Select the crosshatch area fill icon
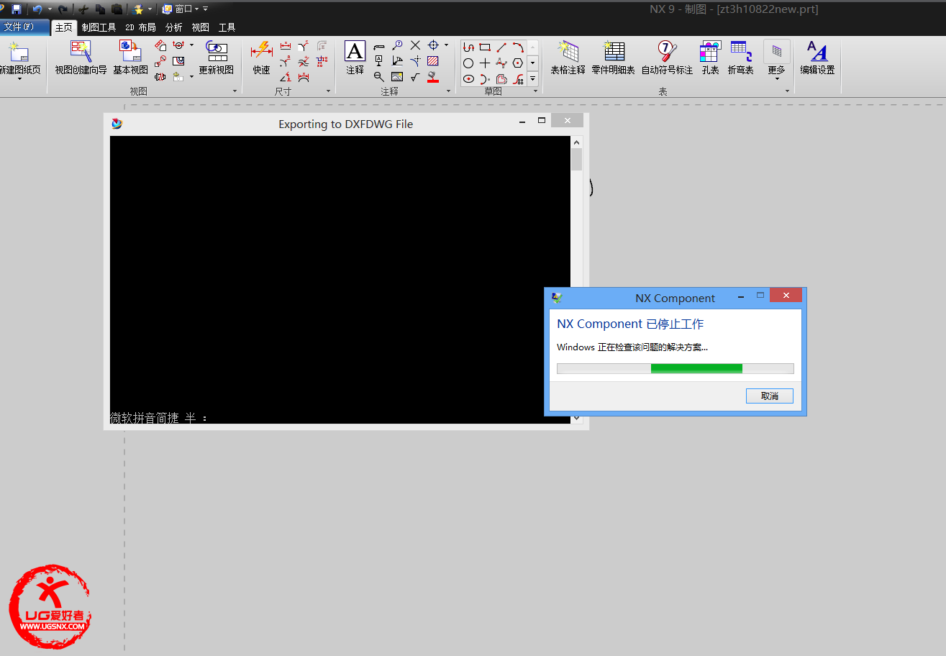 click(433, 61)
